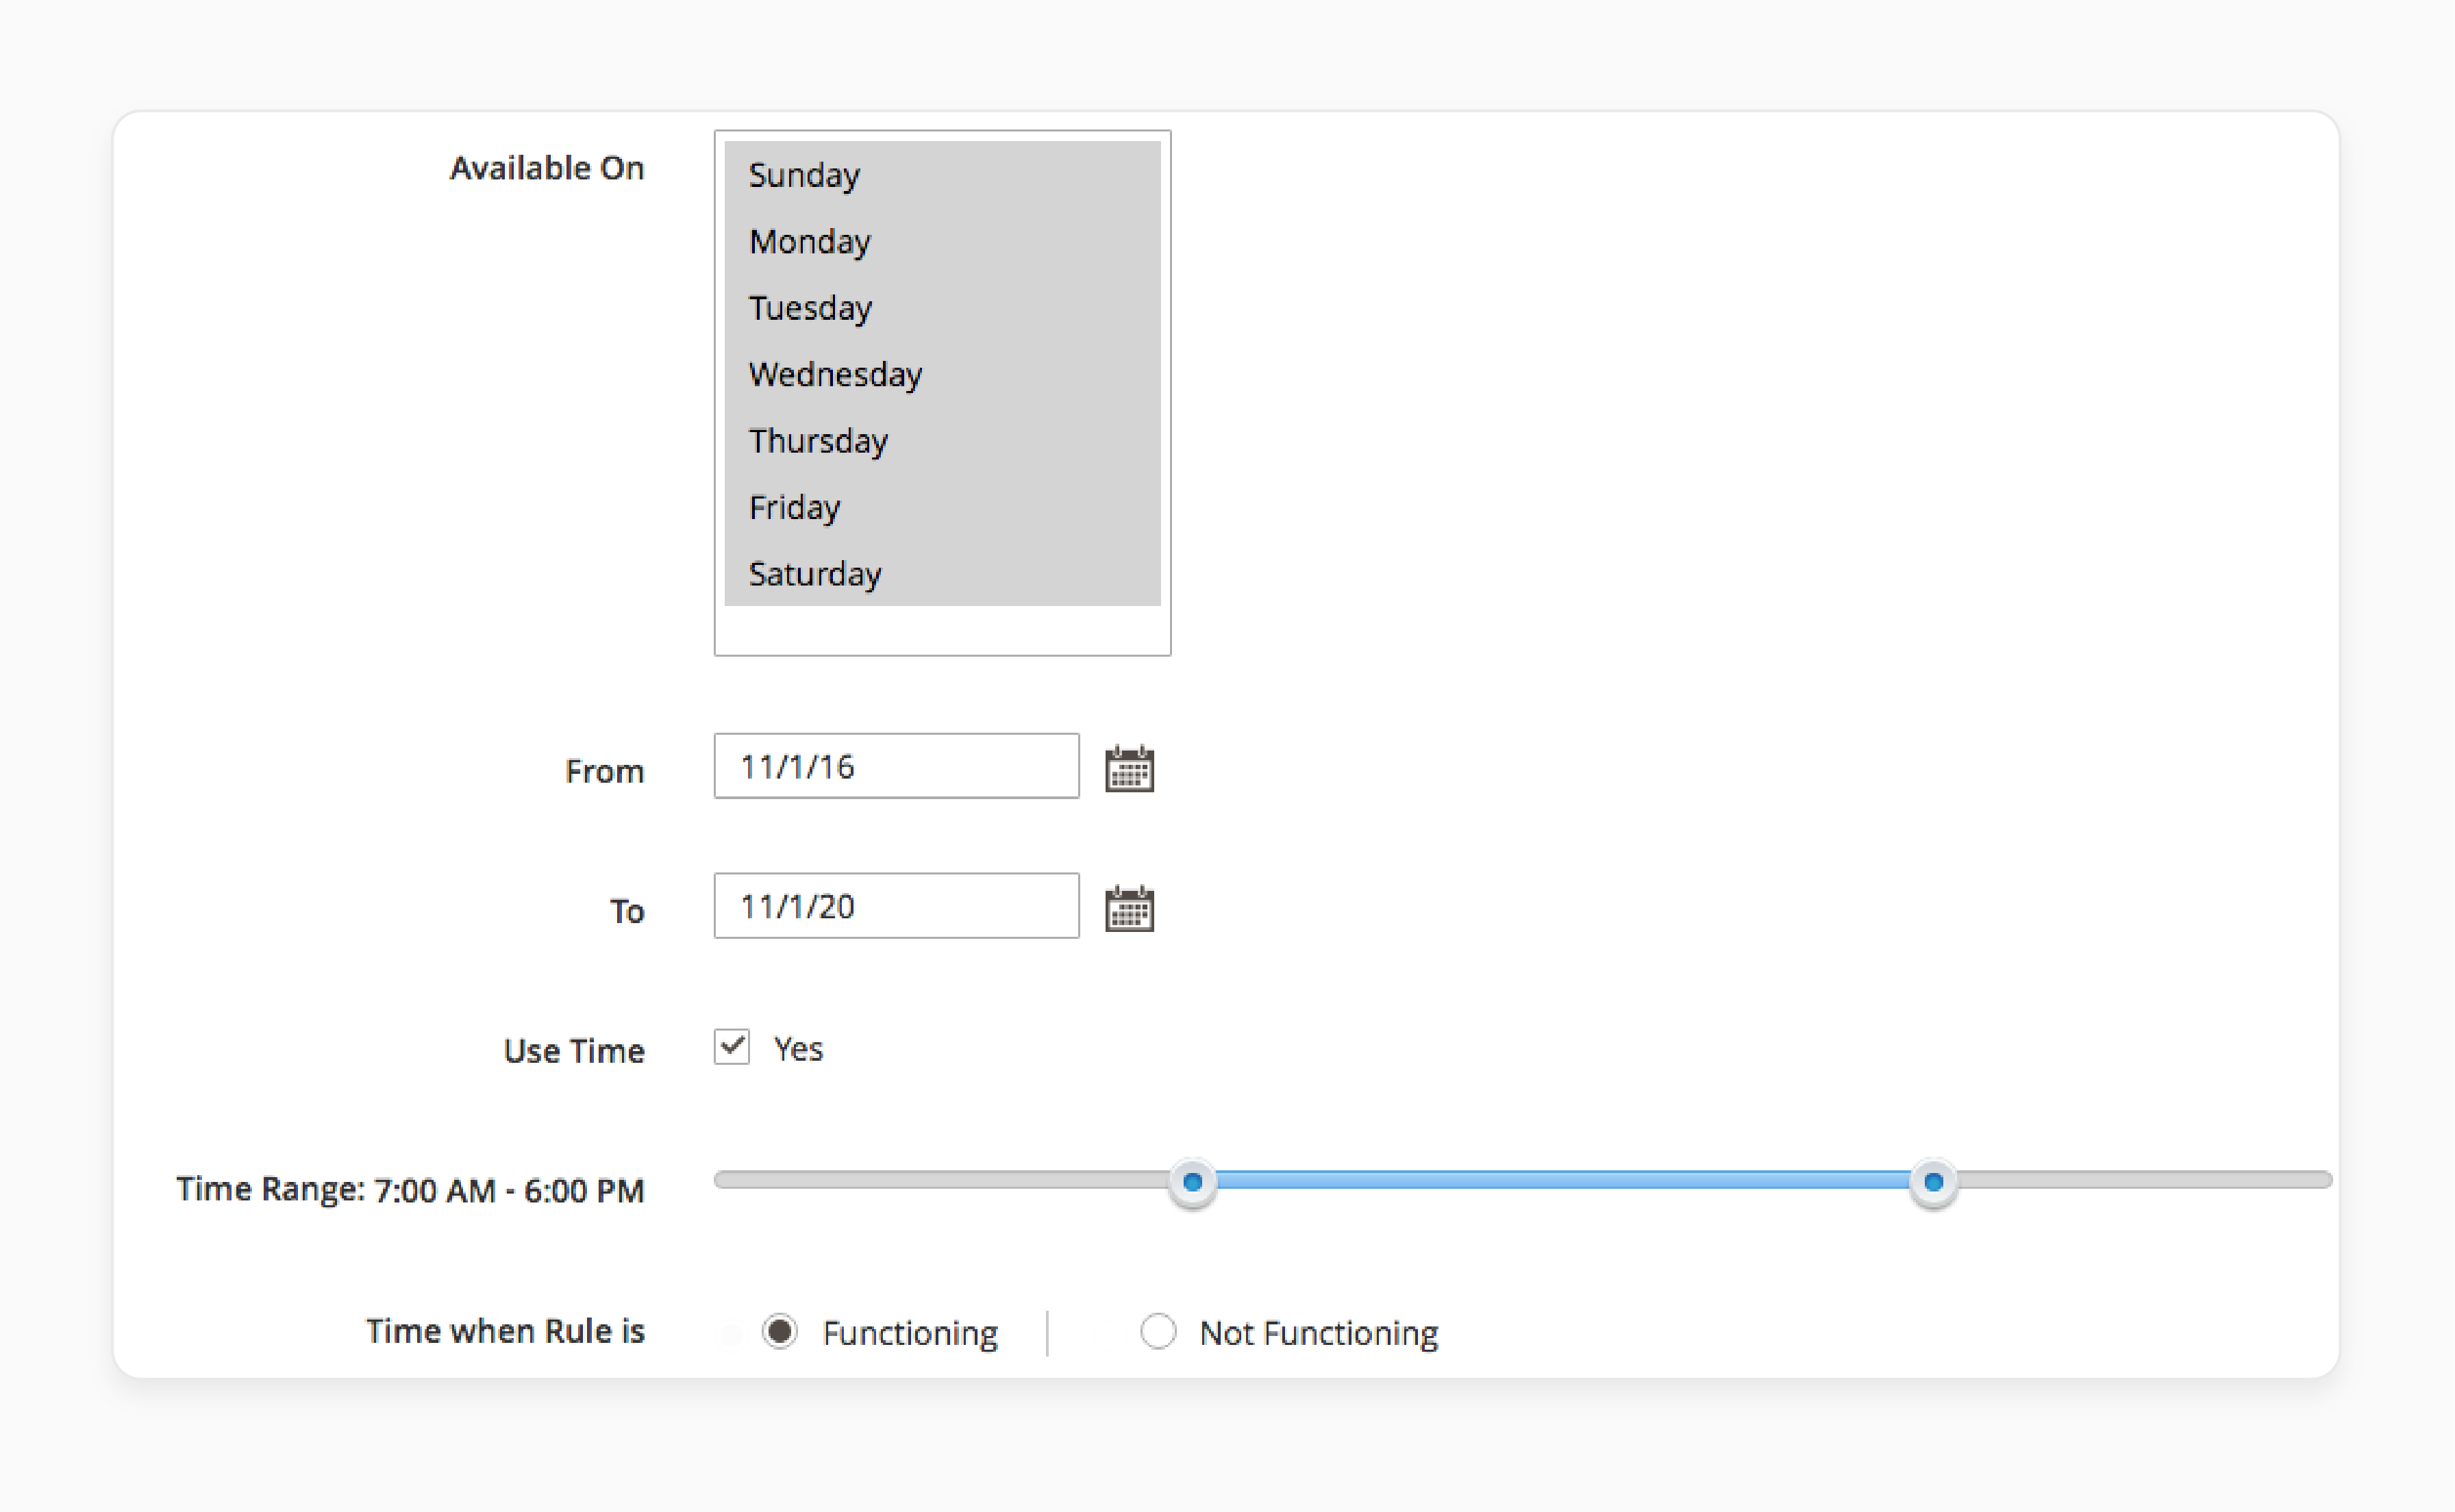Viewport: 2455px width, 1512px height.
Task: Click the Use Time label
Action: (574, 1051)
